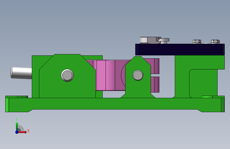The width and height of the screenshot is (230, 149).
Task: Select the green C-shaped support under navy plate
Action: pyautogui.click(x=182, y=76)
